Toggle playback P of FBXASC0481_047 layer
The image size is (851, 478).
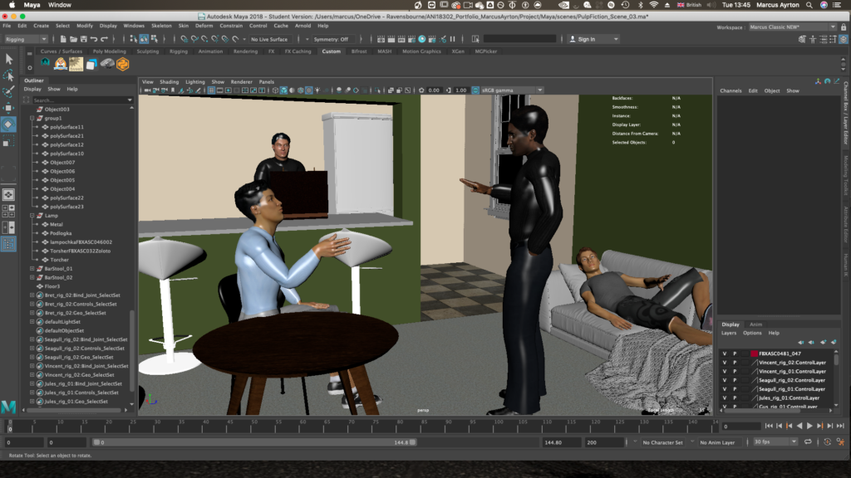735,354
